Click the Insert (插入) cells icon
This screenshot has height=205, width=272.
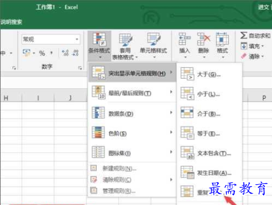(x=185, y=39)
